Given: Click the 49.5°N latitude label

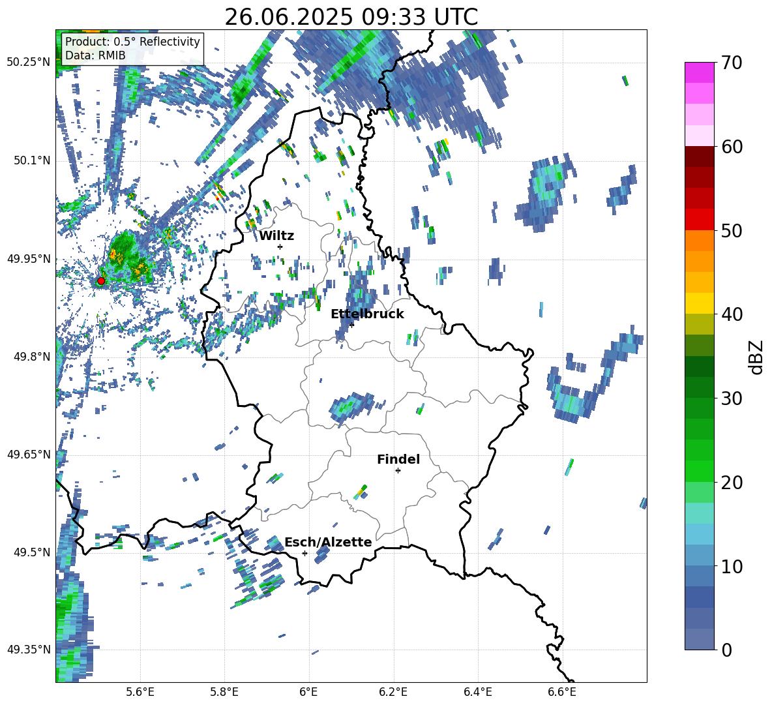Looking at the screenshot, I should (31, 552).
